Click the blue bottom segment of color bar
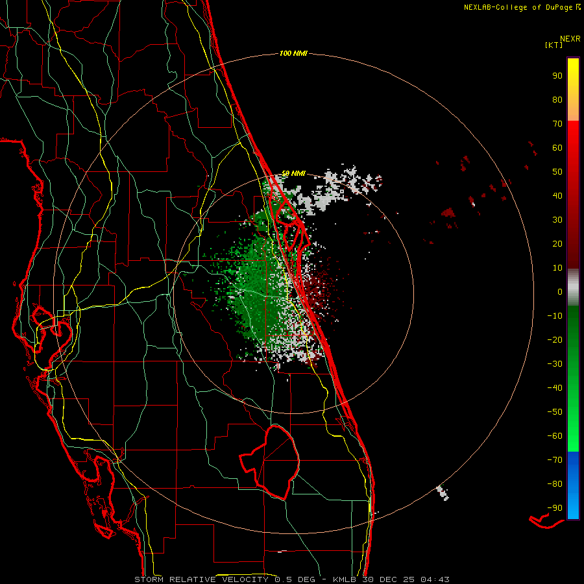The width and height of the screenshot is (584, 584). point(573,485)
